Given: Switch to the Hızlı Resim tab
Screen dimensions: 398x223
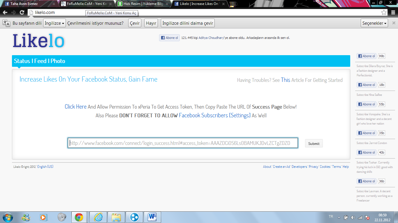Looking at the screenshot, I should click(x=142, y=4).
